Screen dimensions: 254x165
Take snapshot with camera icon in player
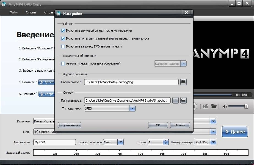[205, 106]
